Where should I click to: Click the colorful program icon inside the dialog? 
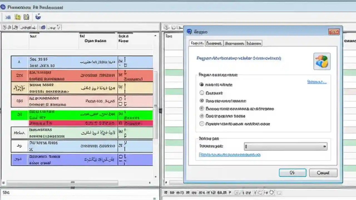(322, 61)
